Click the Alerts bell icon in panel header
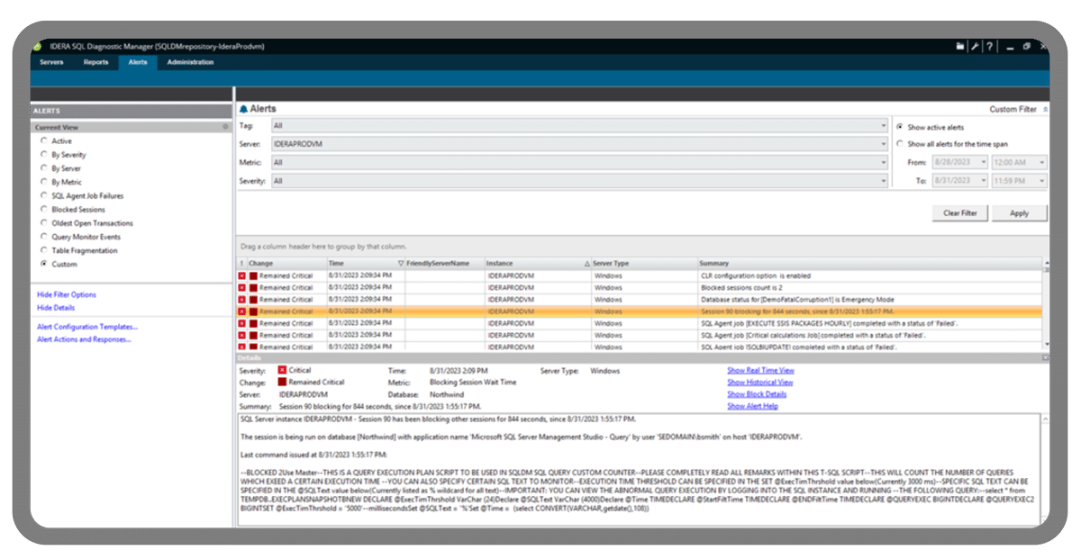The height and width of the screenshot is (559, 1081). [x=243, y=107]
